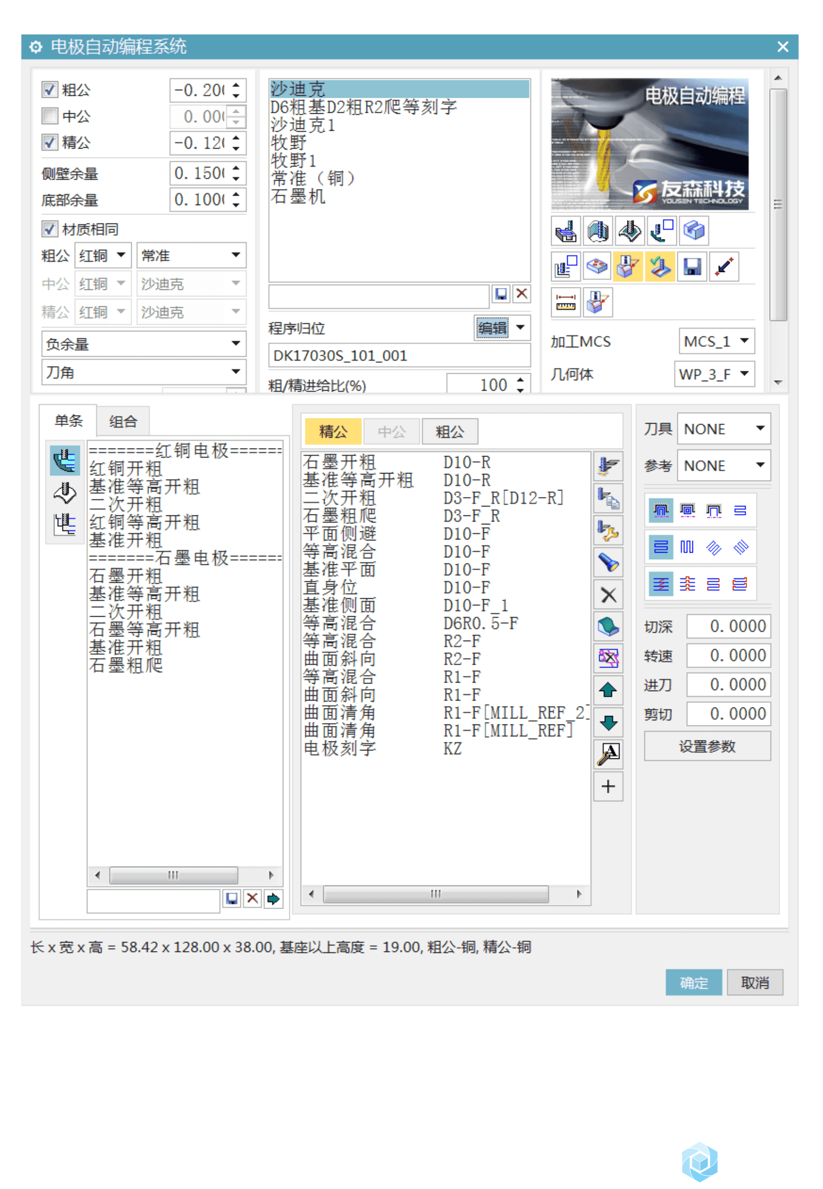Click the small save icon under machine list
This screenshot has width=823, height=1189.
pos(501,294)
